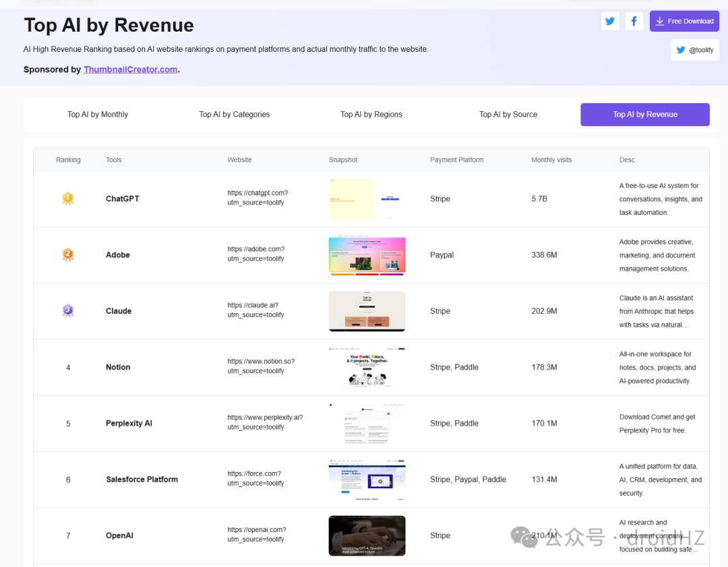Open the ThumbnailCreator.com sponsor link
Viewport: 728px width, 567px height.
[131, 69]
